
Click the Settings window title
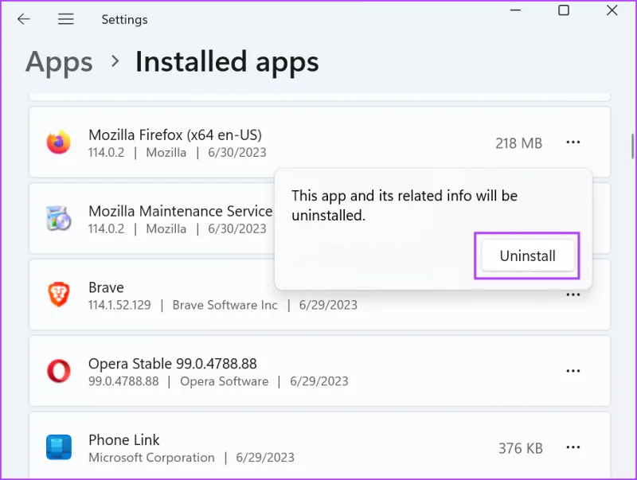pyautogui.click(x=124, y=19)
